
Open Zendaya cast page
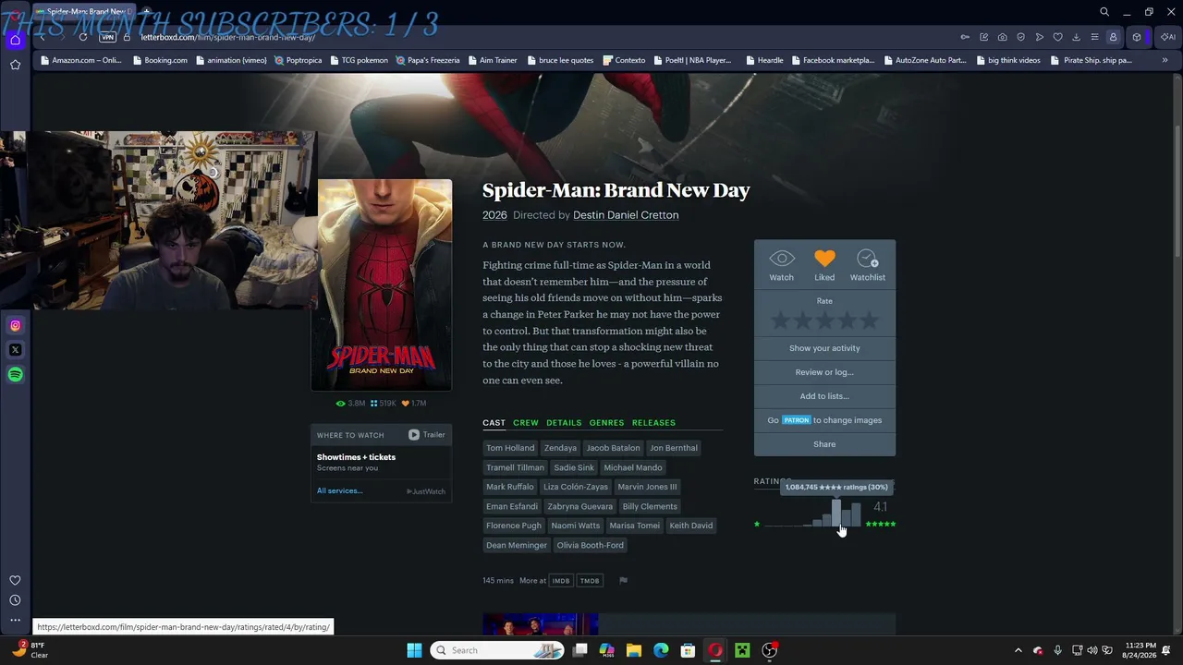click(x=560, y=448)
